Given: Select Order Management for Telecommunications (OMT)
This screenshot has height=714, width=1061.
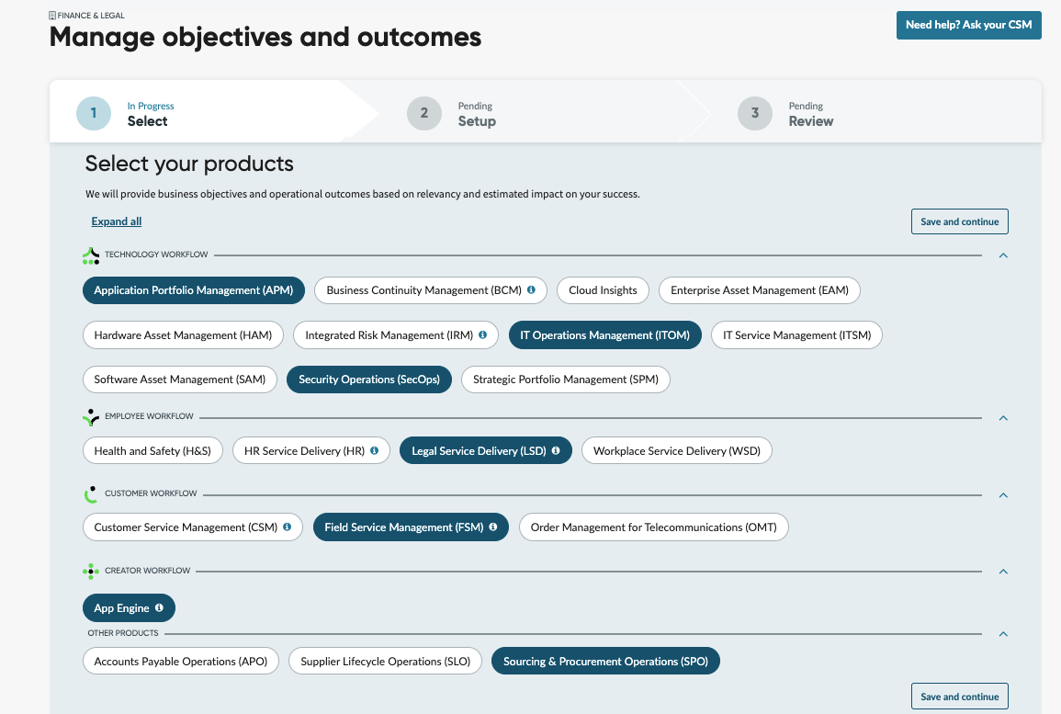Looking at the screenshot, I should [654, 527].
